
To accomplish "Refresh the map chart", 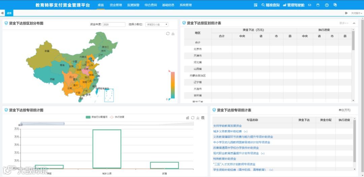I will click(168, 34).
